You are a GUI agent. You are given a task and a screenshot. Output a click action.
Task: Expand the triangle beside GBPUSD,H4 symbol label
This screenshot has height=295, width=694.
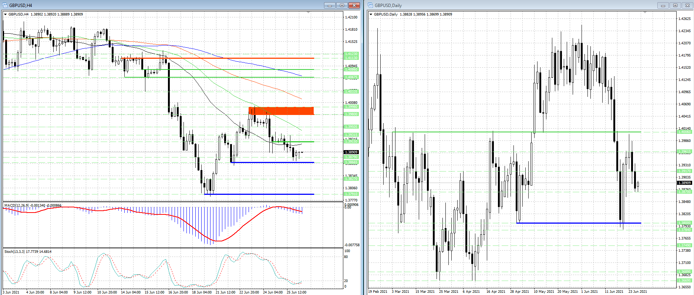pyautogui.click(x=6, y=14)
